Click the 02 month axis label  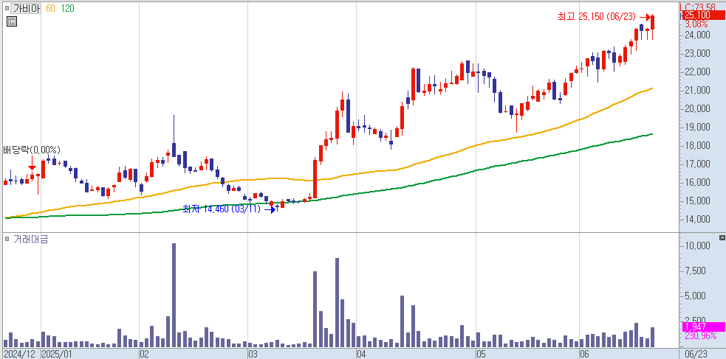(x=144, y=355)
